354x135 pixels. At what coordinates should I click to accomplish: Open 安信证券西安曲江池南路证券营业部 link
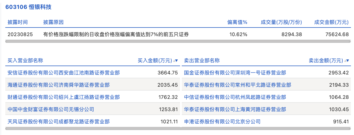tap(64, 73)
